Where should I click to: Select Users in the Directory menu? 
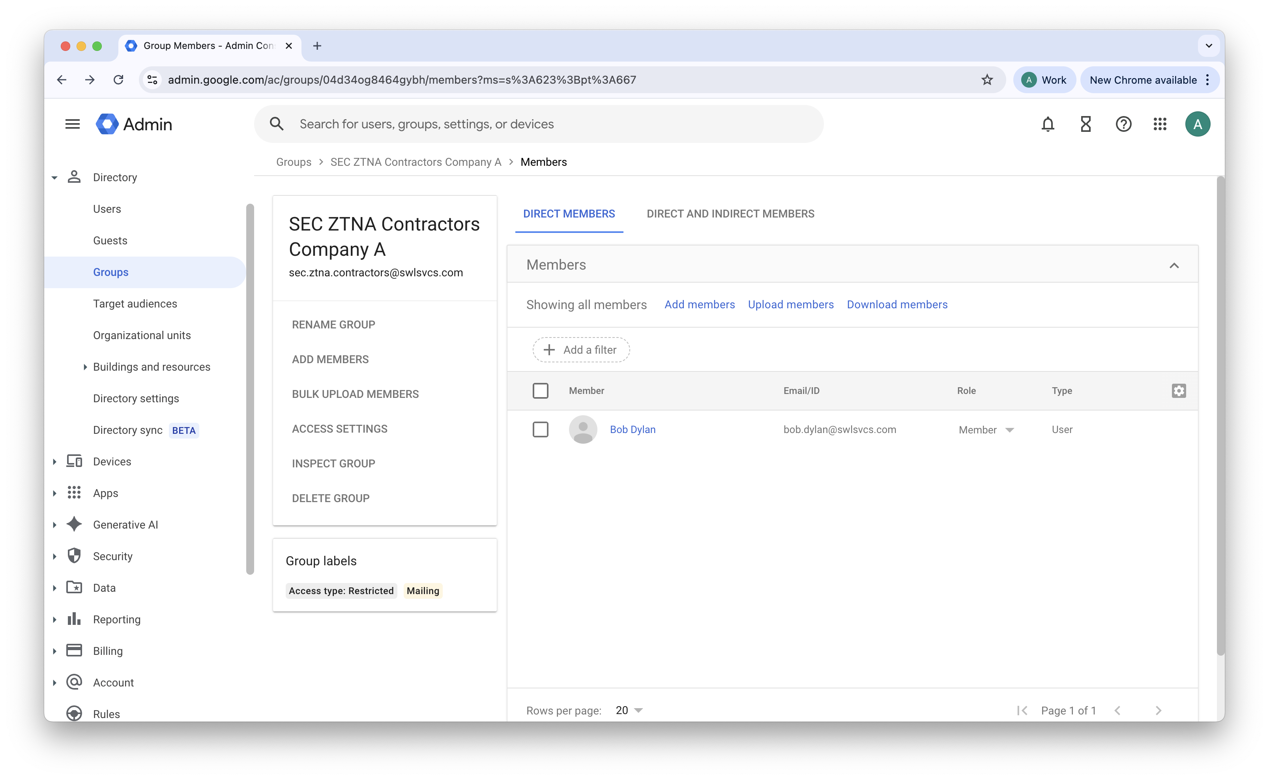point(107,209)
